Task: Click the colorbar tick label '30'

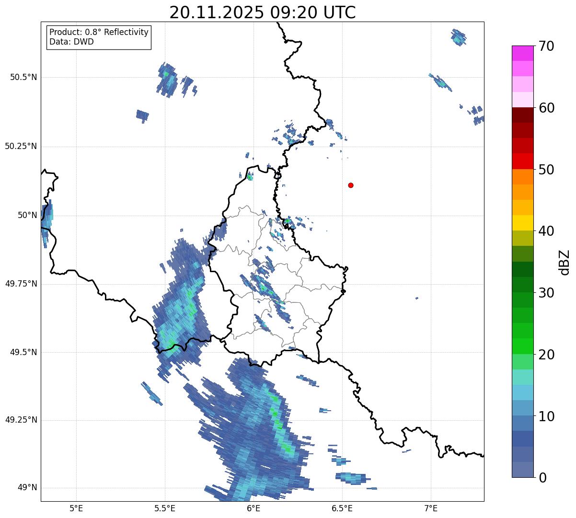Action: (548, 293)
